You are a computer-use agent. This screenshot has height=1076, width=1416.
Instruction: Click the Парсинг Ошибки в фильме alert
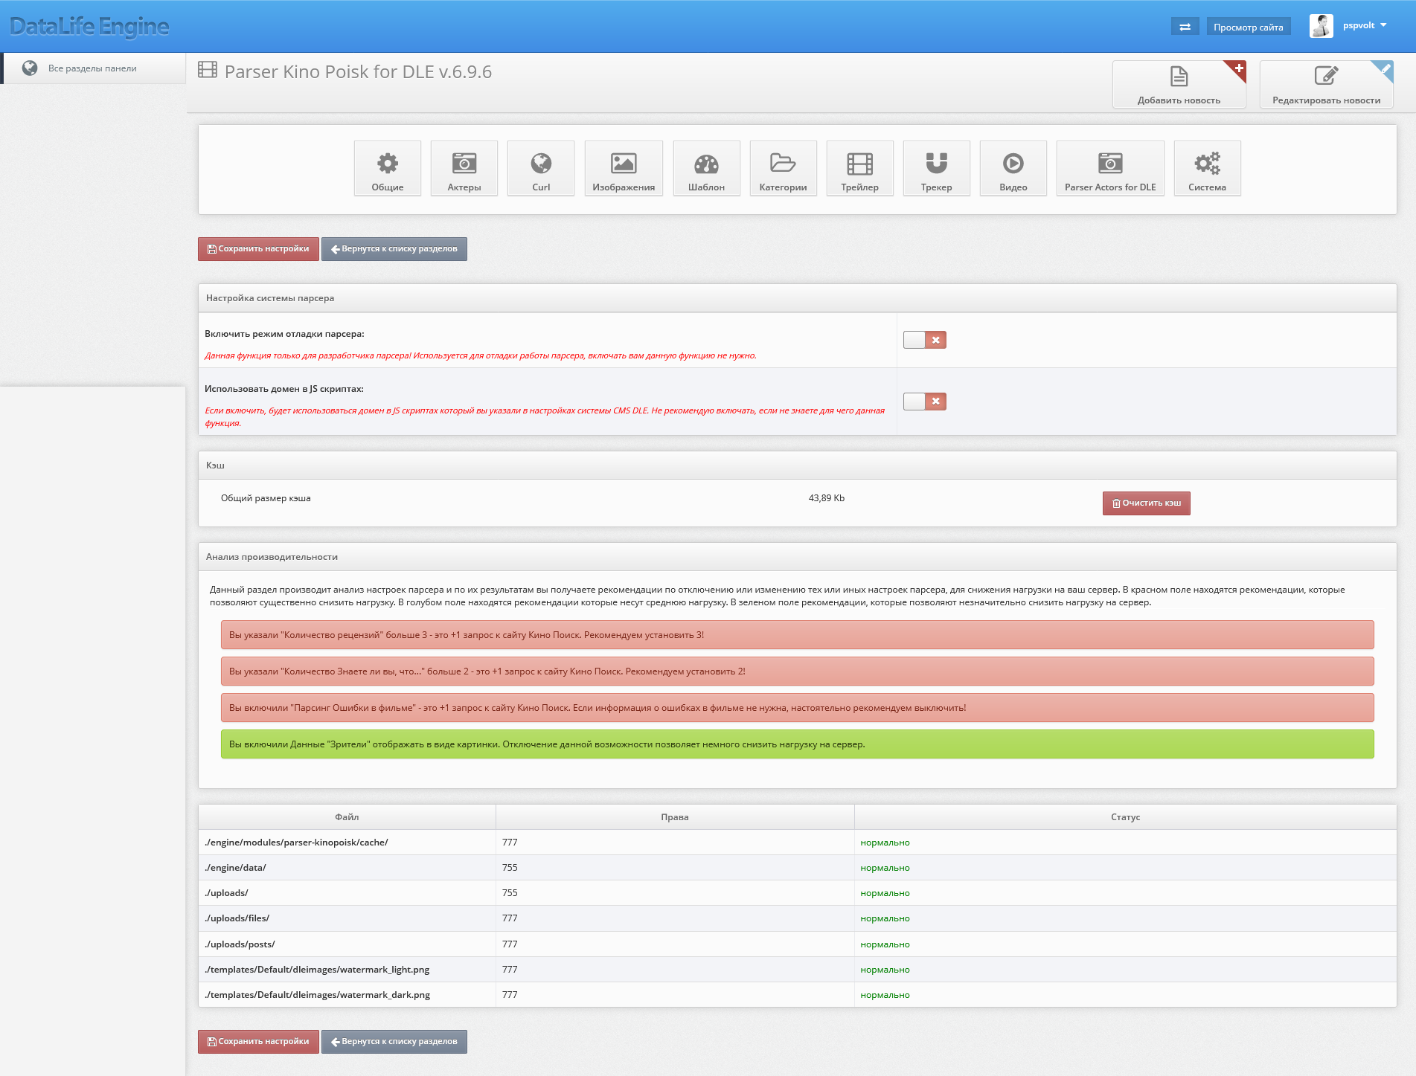[x=797, y=708]
